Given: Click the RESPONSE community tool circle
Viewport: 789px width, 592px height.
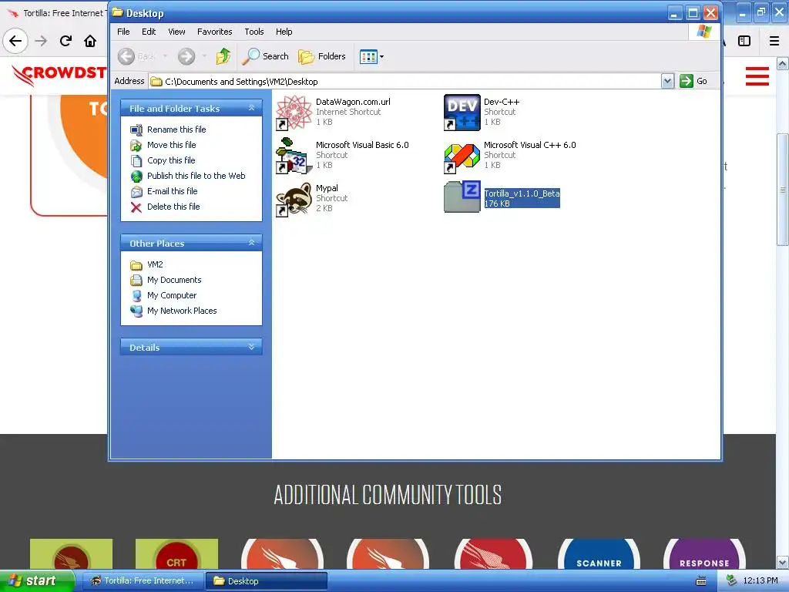Looking at the screenshot, I should click(x=704, y=554).
